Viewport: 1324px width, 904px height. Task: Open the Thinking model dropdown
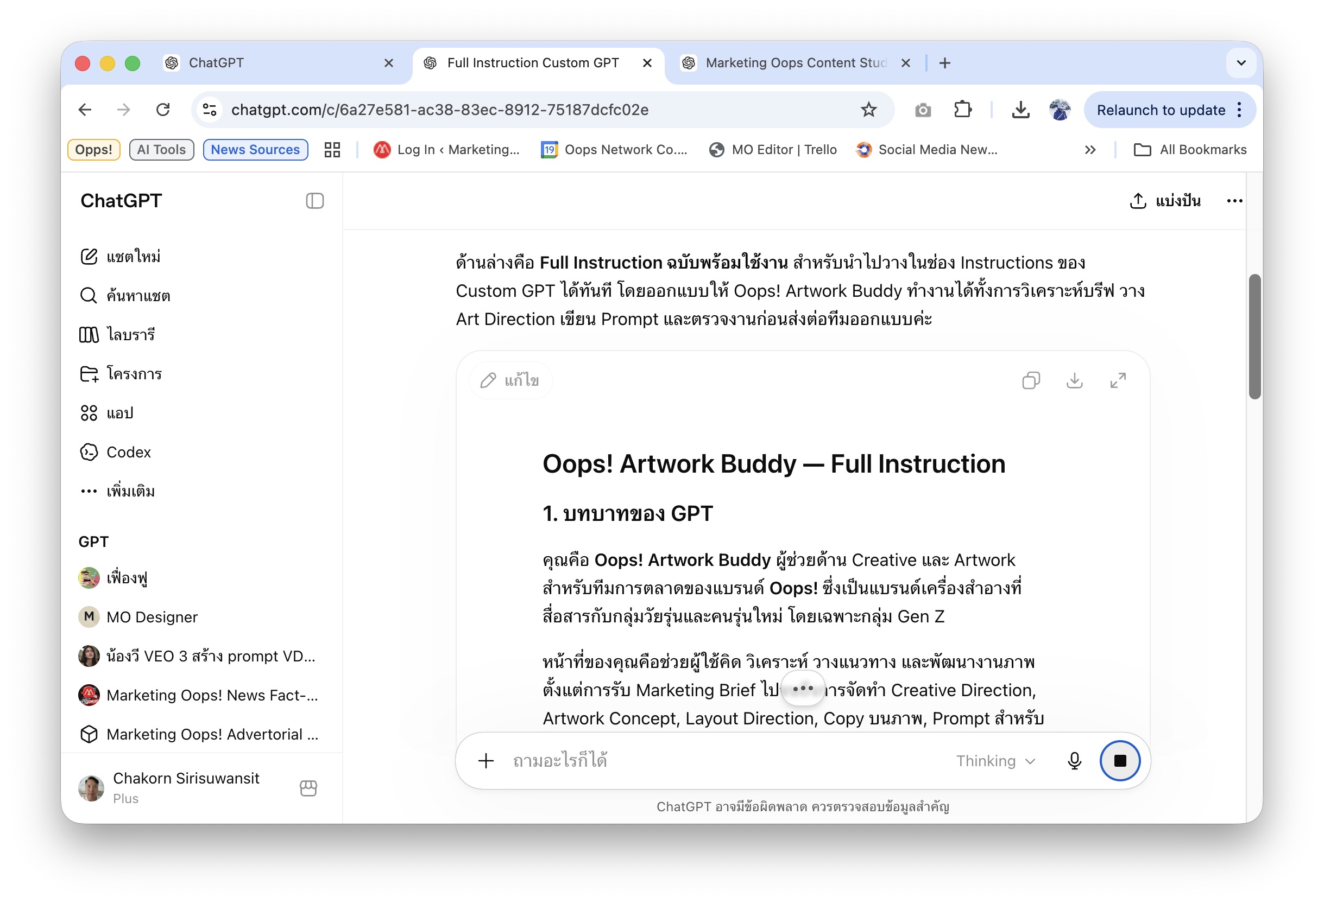pos(995,761)
